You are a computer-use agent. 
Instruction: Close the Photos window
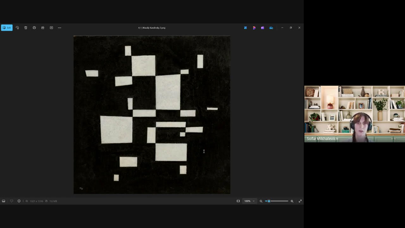pos(299,28)
